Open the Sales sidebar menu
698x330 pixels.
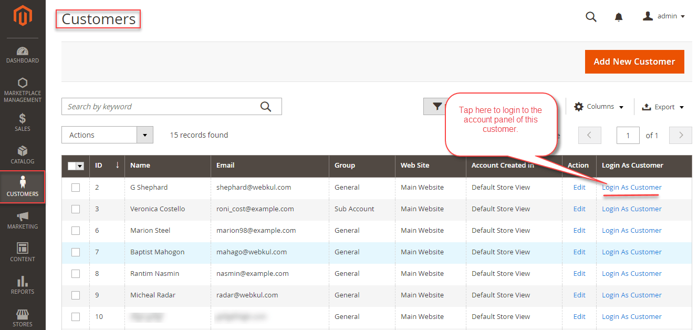[x=23, y=122]
